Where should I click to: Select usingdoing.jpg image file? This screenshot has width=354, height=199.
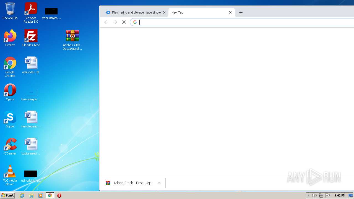31,176
